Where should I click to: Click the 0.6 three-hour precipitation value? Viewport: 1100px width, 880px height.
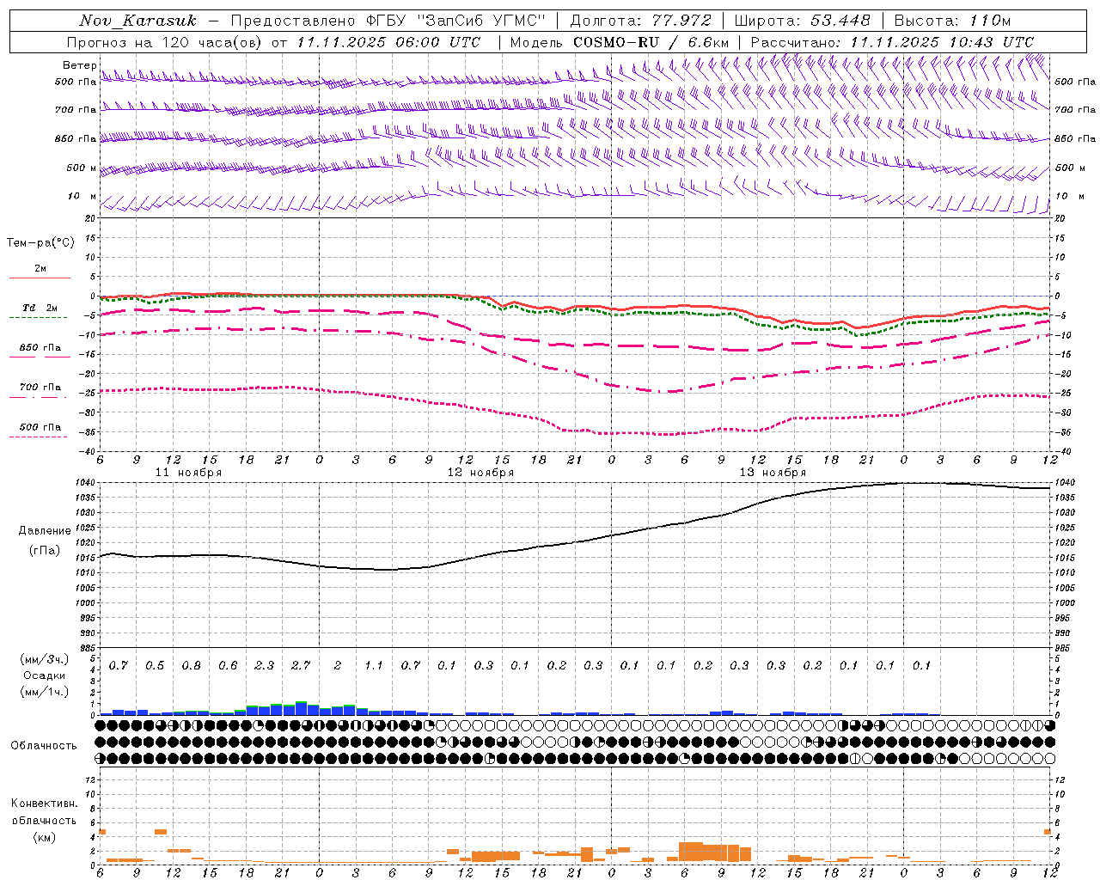click(x=228, y=666)
